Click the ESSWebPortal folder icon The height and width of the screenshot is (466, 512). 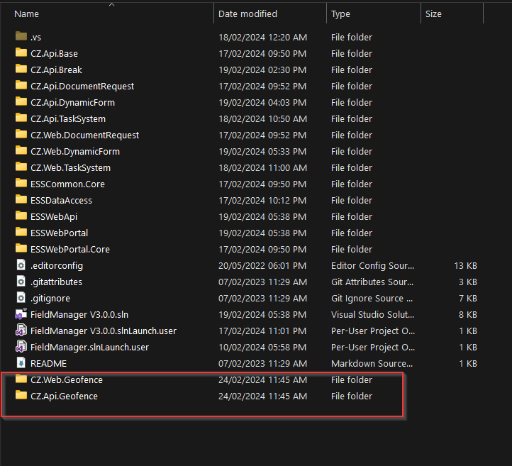(x=21, y=232)
